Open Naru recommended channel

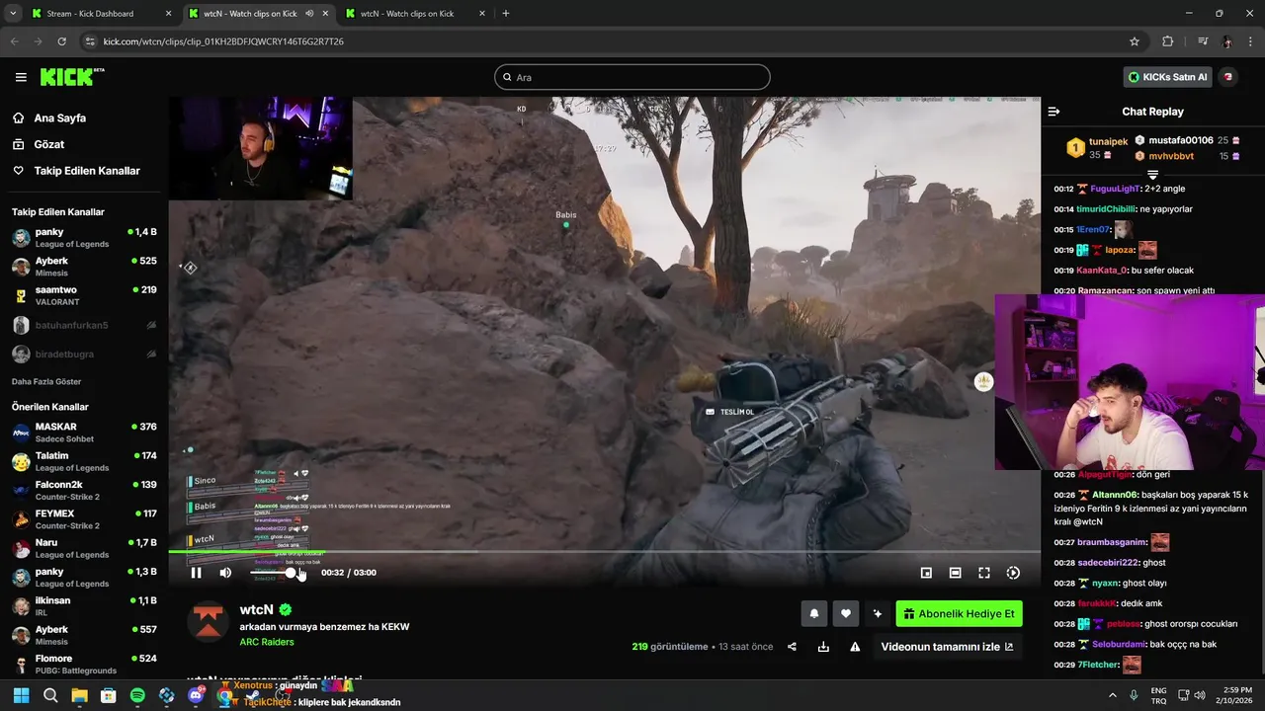tap(84, 548)
